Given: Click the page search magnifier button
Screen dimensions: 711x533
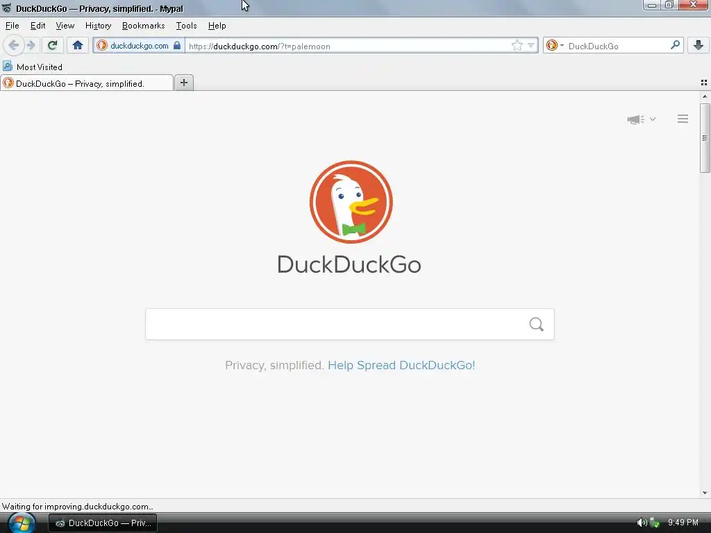Looking at the screenshot, I should pos(537,324).
